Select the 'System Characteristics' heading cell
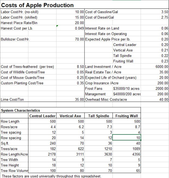Viewport: 169px width, 178px height. pyautogui.click(x=20, y=110)
